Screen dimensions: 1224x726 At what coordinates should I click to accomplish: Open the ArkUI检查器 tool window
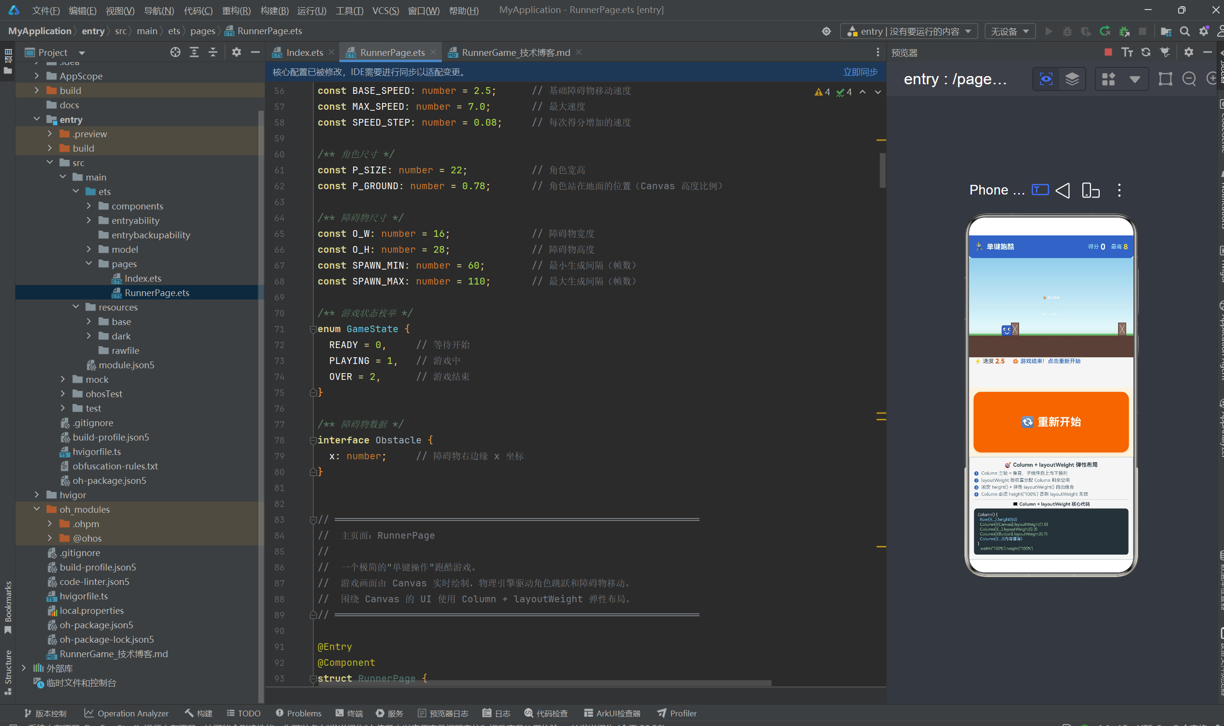click(x=612, y=713)
